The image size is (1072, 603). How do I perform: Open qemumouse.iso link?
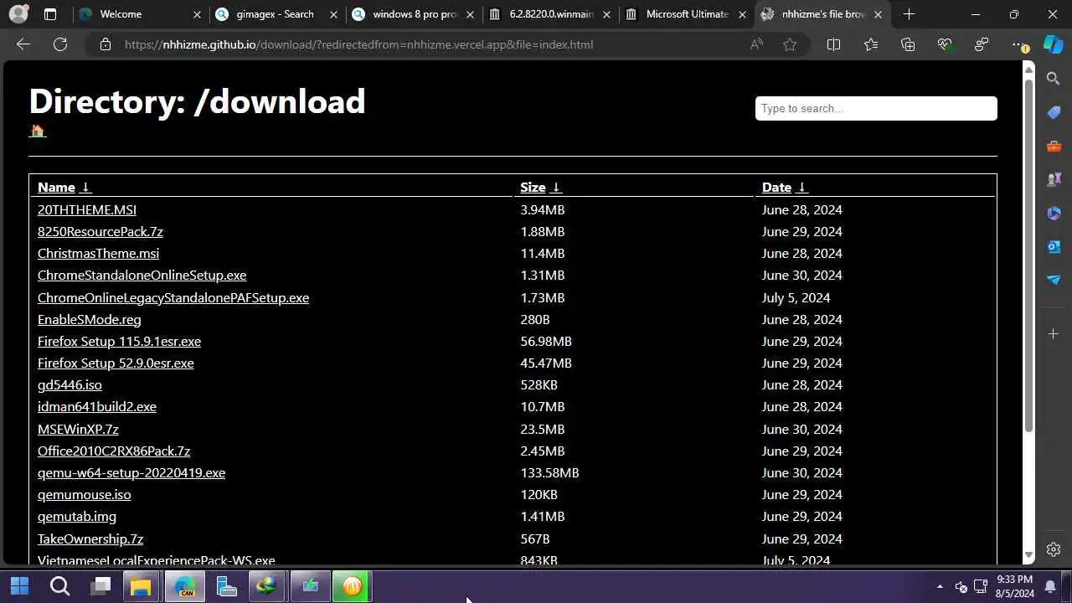tap(84, 494)
